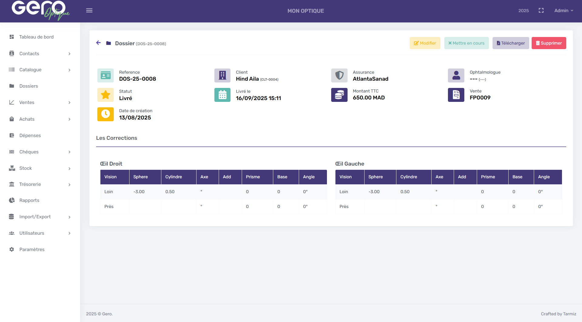Click the Rapports pie chart icon

(x=12, y=200)
